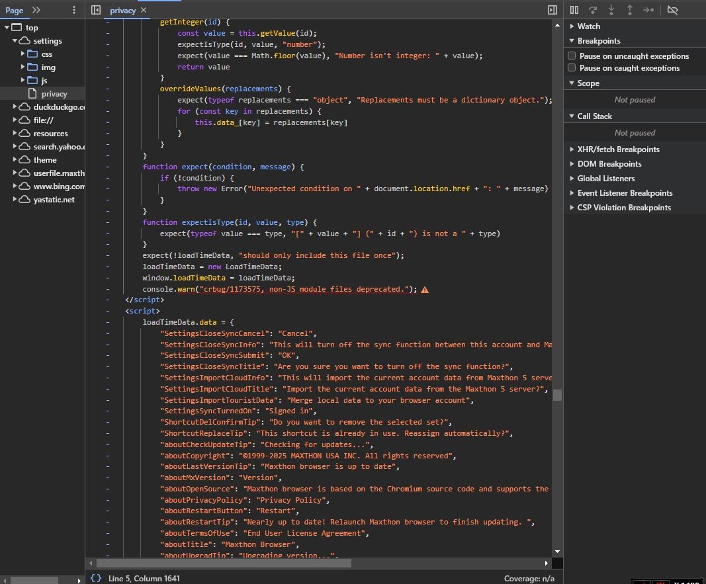Click the "aboutCopyright" key in code

click(195, 456)
